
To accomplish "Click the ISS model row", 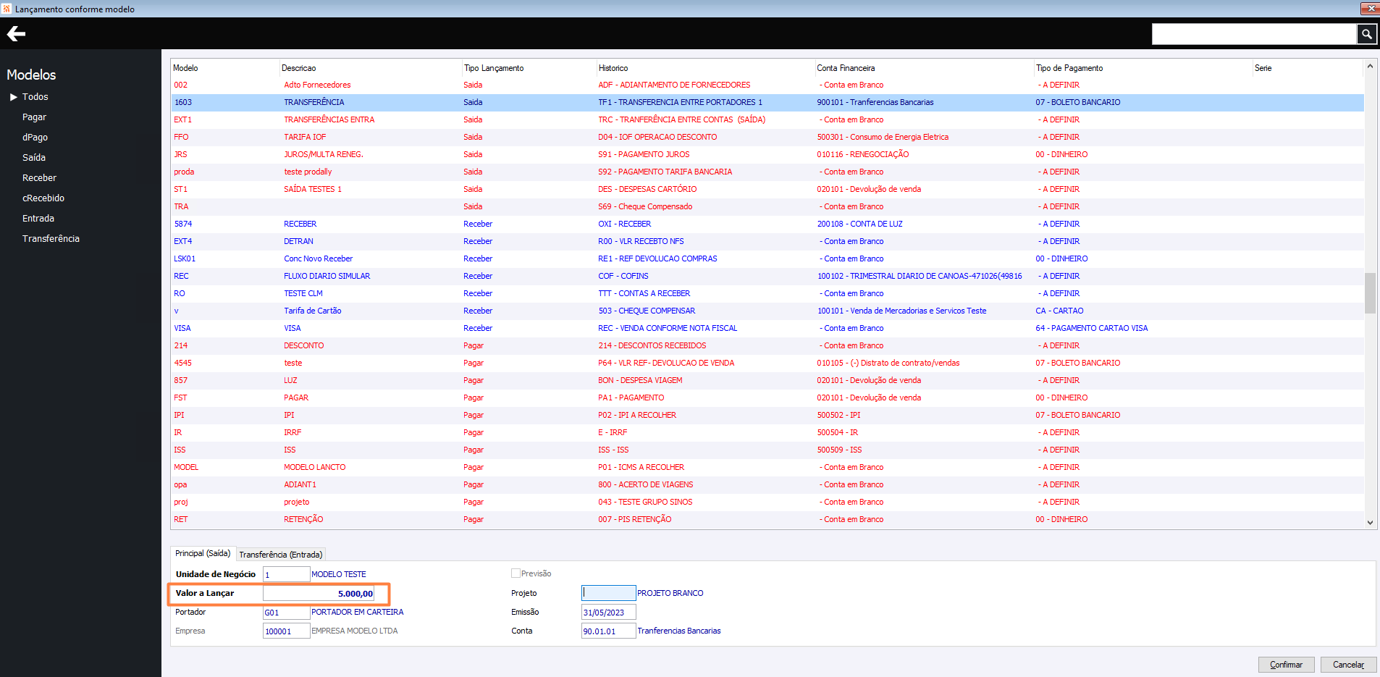I will point(767,450).
